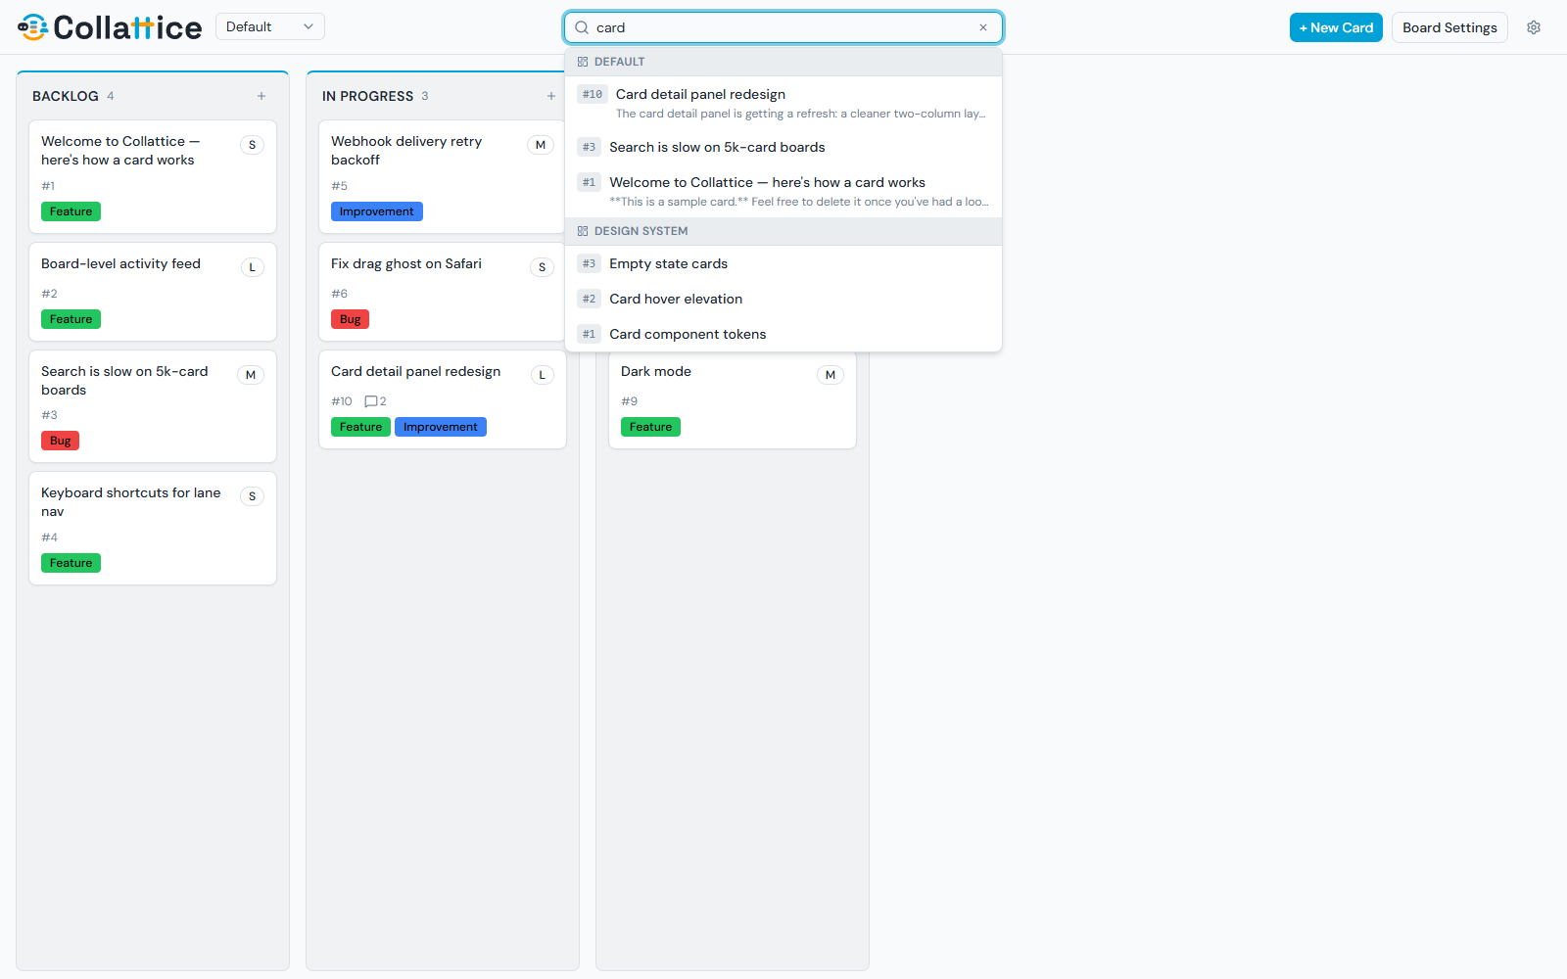Open the Default board dropdown
The height and width of the screenshot is (979, 1567).
[x=269, y=26]
